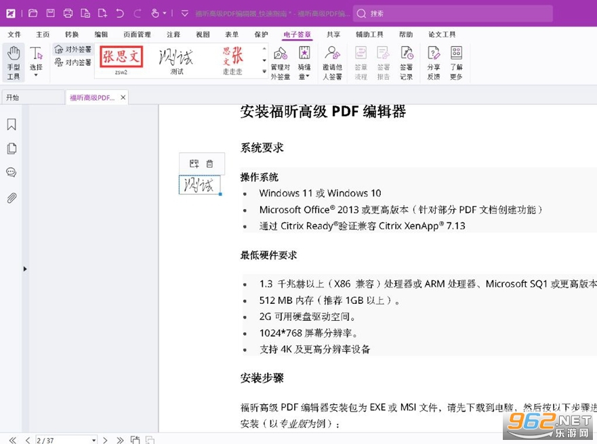The height and width of the screenshot is (444, 597).
Task: Click the 了解更多 icon
Action: pyautogui.click(x=456, y=62)
